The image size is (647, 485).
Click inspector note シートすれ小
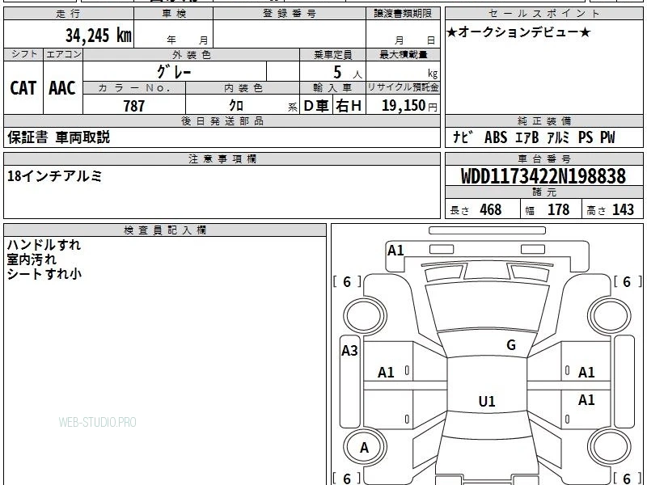[44, 274]
